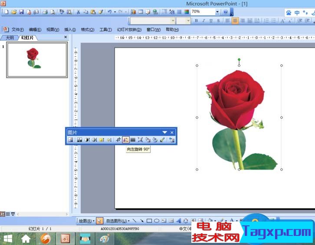Click the Rotate Left 90° icon

(x=125, y=140)
